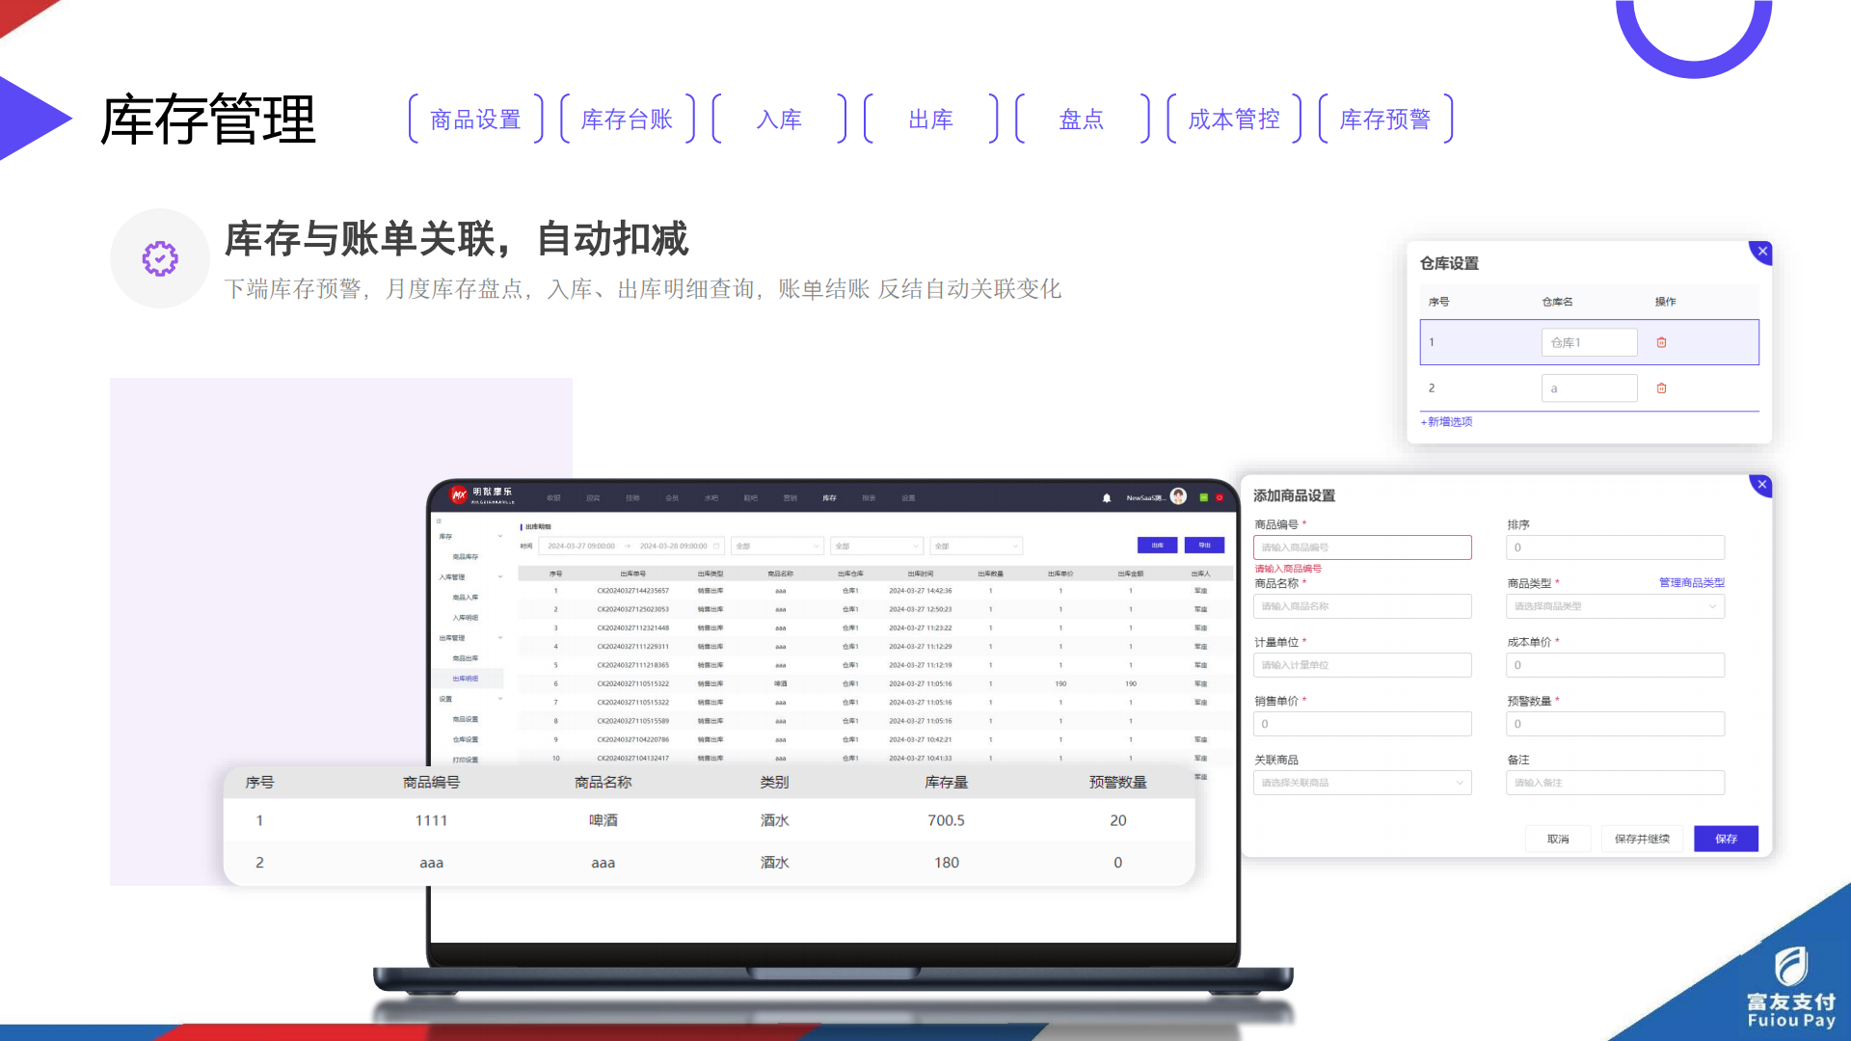This screenshot has height=1041, width=1851.
Task: Open the 关联商品 dropdown
Action: 1362,783
